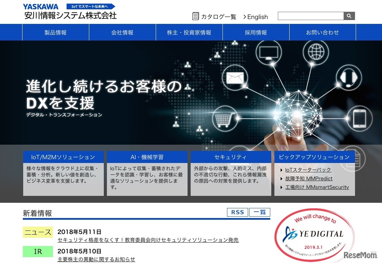Open the AI・機械学習 panel heading
The width and height of the screenshot is (382, 263).
[147, 157]
